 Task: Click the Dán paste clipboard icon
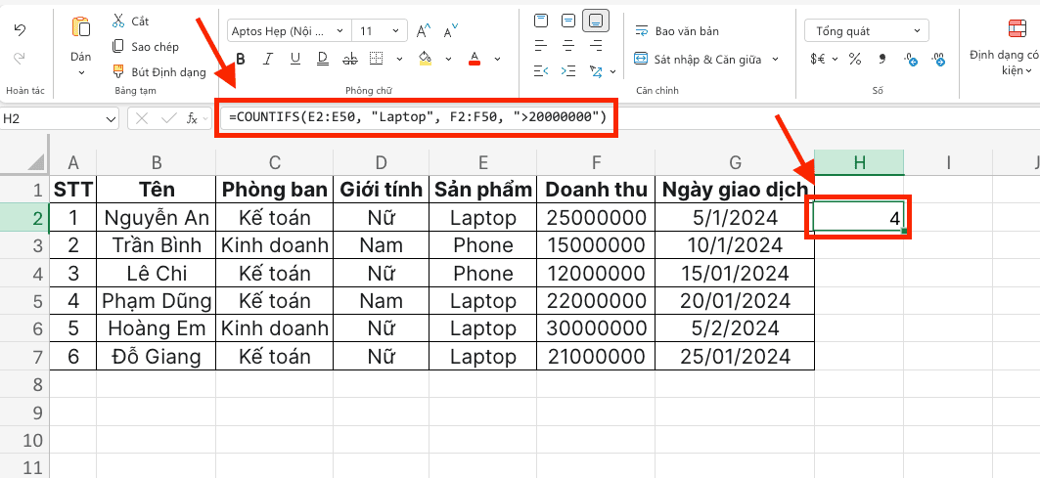point(81,27)
